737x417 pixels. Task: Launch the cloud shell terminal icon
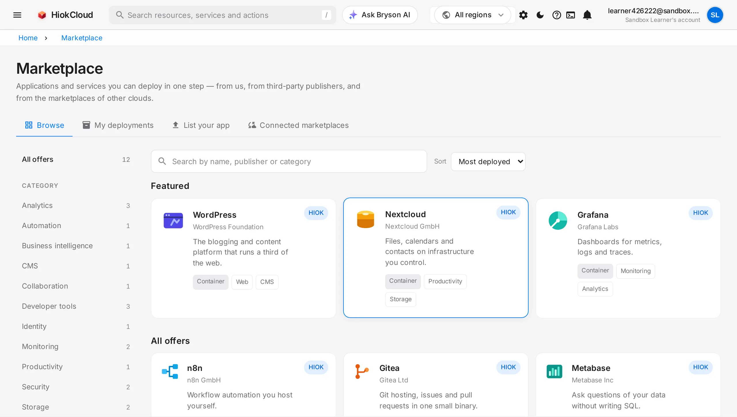(x=571, y=15)
